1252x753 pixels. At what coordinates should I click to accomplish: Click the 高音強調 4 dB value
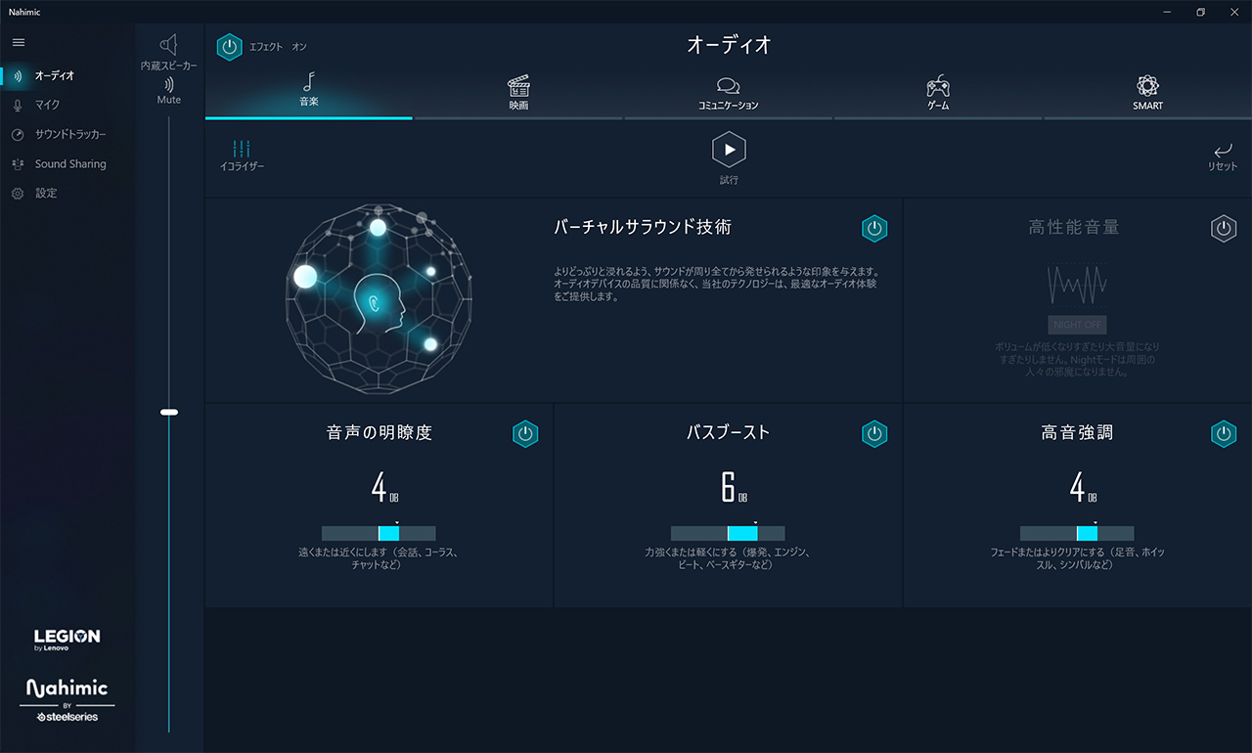point(1083,488)
